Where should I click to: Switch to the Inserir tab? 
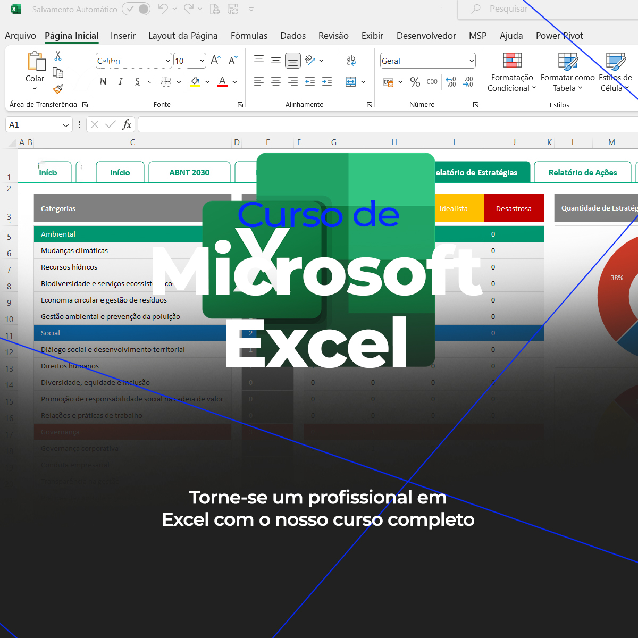(x=123, y=36)
